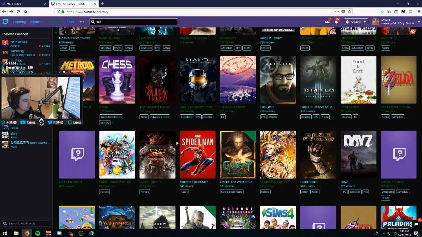Open Windows Start menu
Screen dimensions: 422x237
click(x=5, y=233)
